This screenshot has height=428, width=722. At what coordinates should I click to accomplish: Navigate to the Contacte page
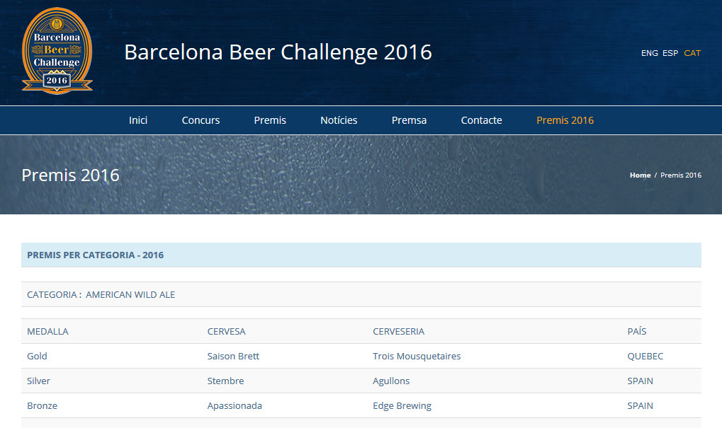coord(481,120)
